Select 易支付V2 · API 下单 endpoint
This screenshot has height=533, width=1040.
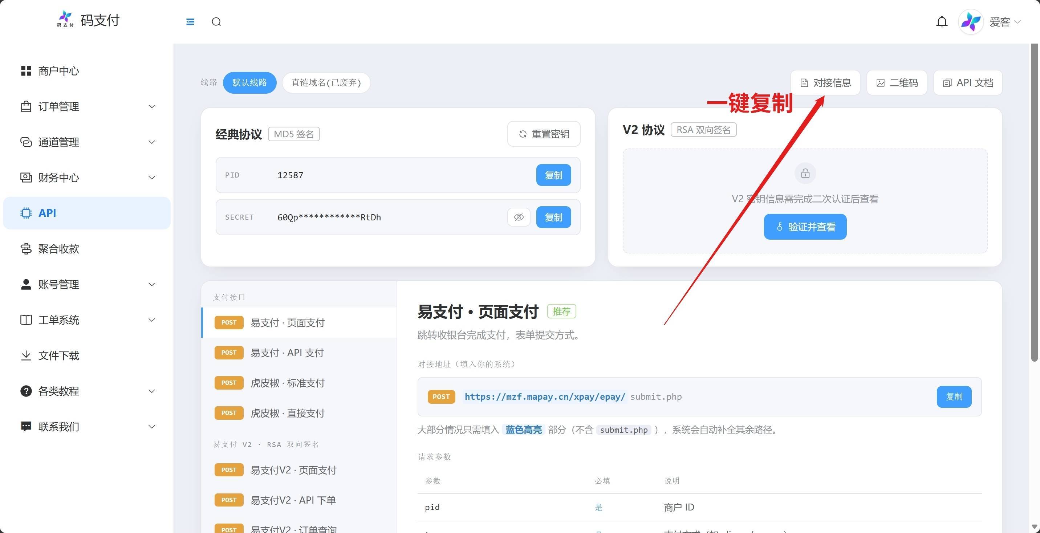tap(299, 500)
